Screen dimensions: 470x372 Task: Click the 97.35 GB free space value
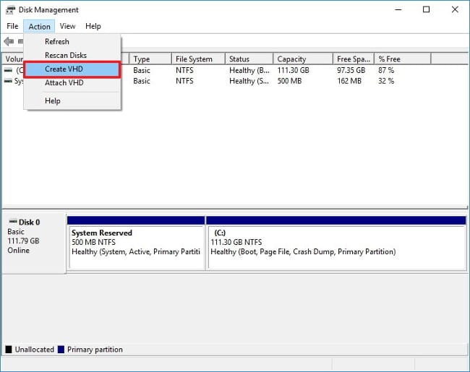point(351,70)
